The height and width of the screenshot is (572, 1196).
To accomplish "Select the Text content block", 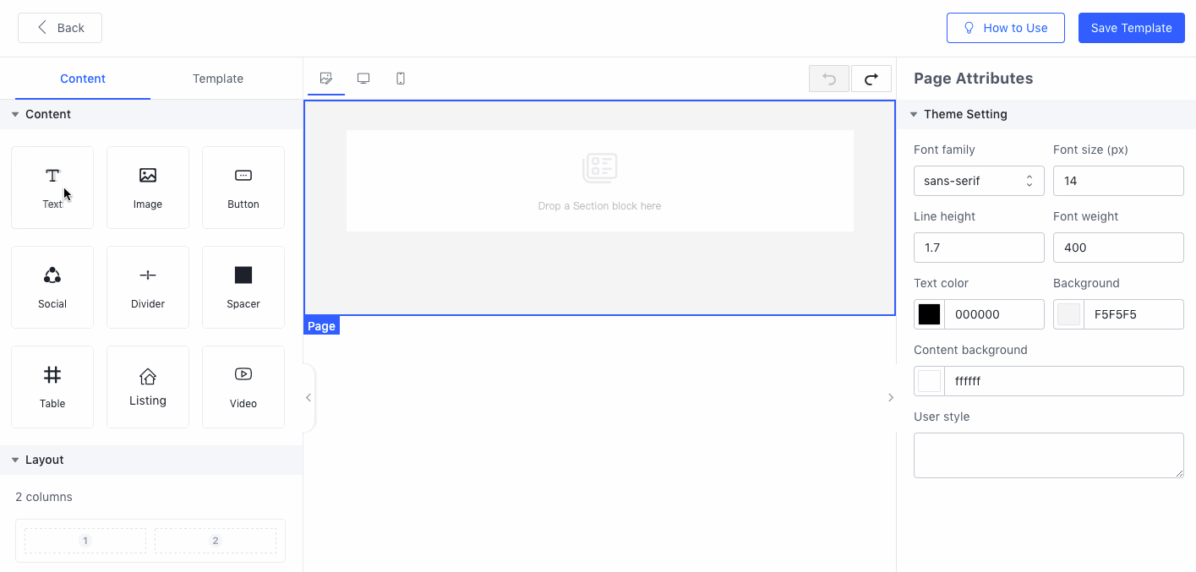I will pos(52,187).
